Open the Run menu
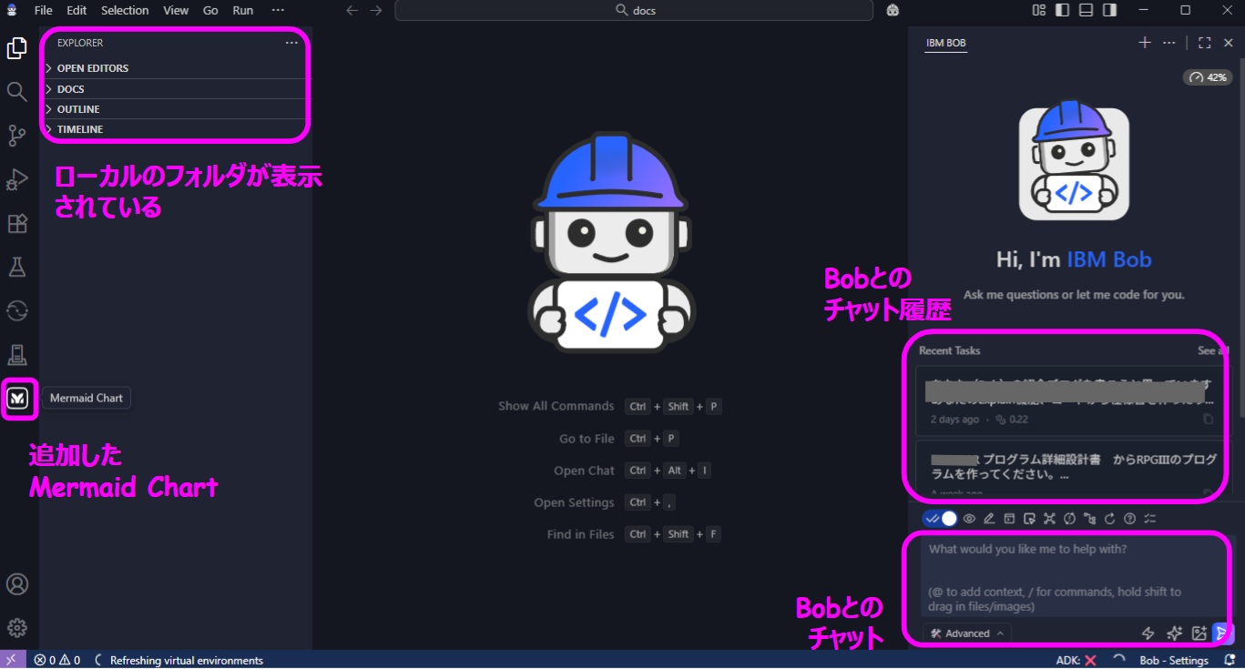Screen dimensions: 1245x669 [242, 10]
